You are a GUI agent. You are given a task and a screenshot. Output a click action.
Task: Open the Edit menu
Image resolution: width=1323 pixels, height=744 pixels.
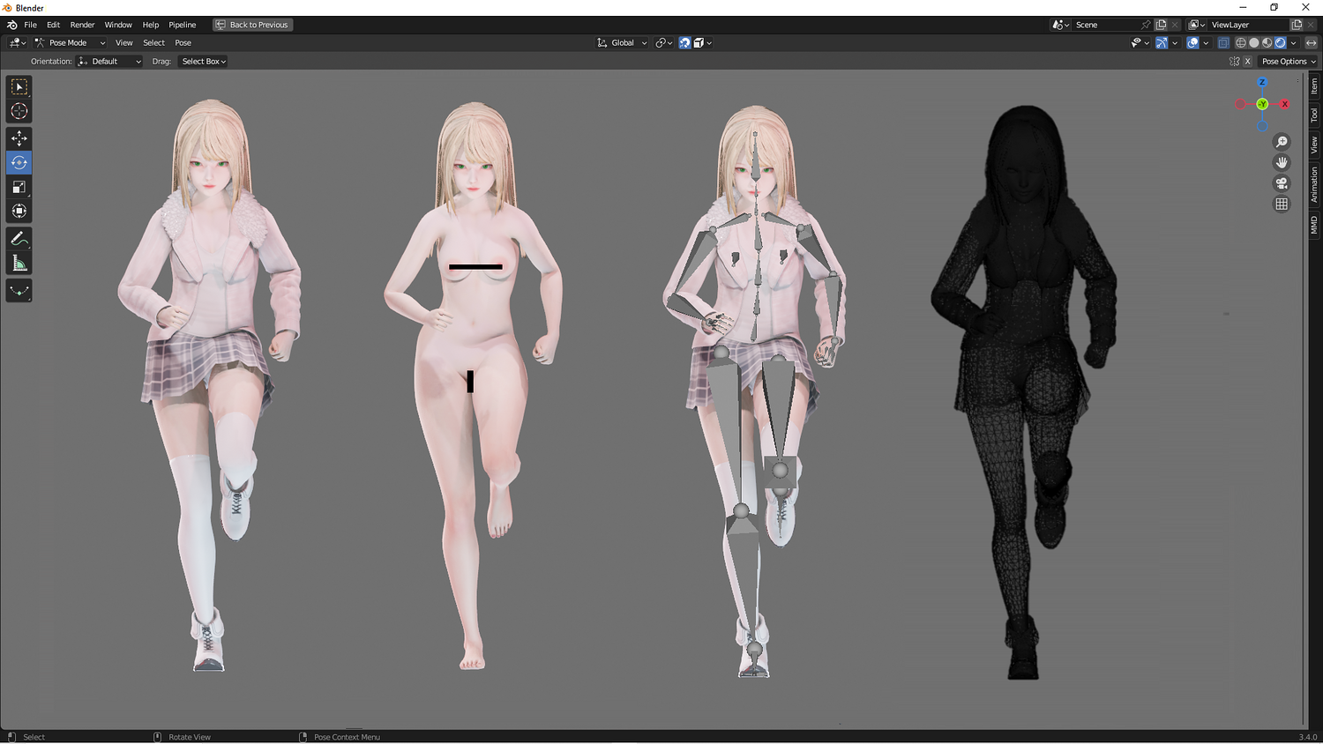tap(53, 25)
